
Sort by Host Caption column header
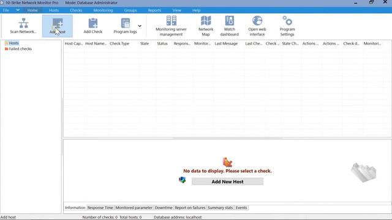pos(73,43)
